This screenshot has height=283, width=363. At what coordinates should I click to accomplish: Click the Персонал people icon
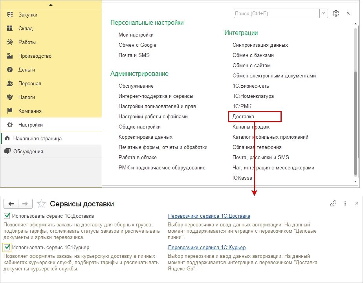click(x=10, y=83)
